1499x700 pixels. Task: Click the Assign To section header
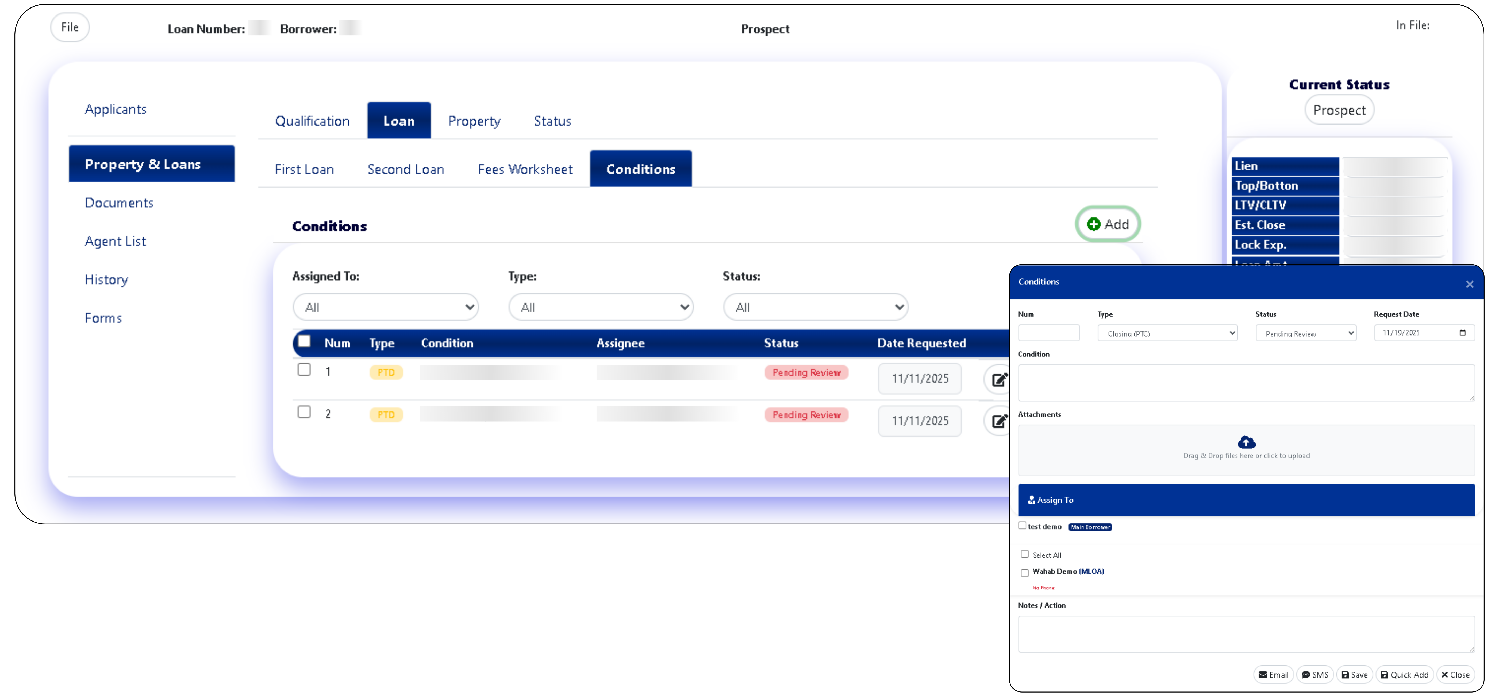coord(1247,500)
